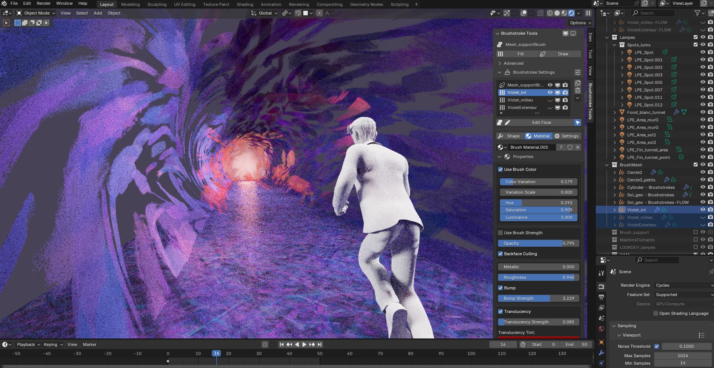This screenshot has width=714, height=368.
Task: Click the Edit Flow pencil icon
Action: click(508, 123)
